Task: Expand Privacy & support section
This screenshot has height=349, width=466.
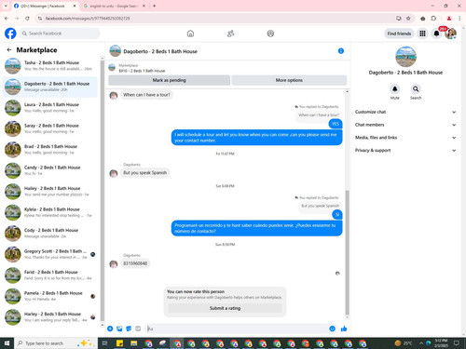Action: 405,150
